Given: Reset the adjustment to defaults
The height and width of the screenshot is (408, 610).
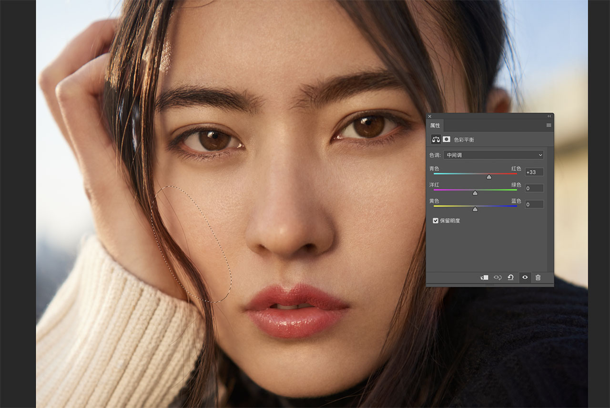Looking at the screenshot, I should (510, 278).
